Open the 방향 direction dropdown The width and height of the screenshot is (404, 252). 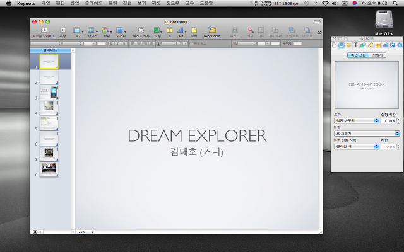click(367, 134)
